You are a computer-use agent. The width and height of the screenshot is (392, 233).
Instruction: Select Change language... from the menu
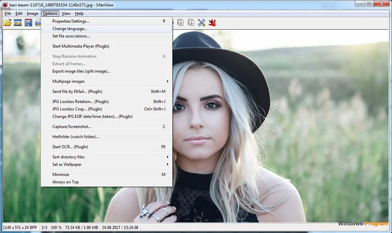(x=70, y=29)
